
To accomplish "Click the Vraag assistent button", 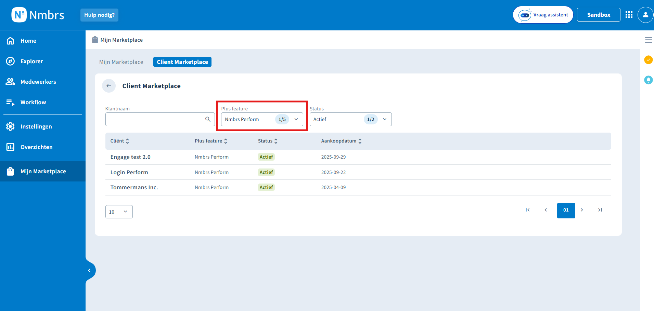I will coord(543,15).
